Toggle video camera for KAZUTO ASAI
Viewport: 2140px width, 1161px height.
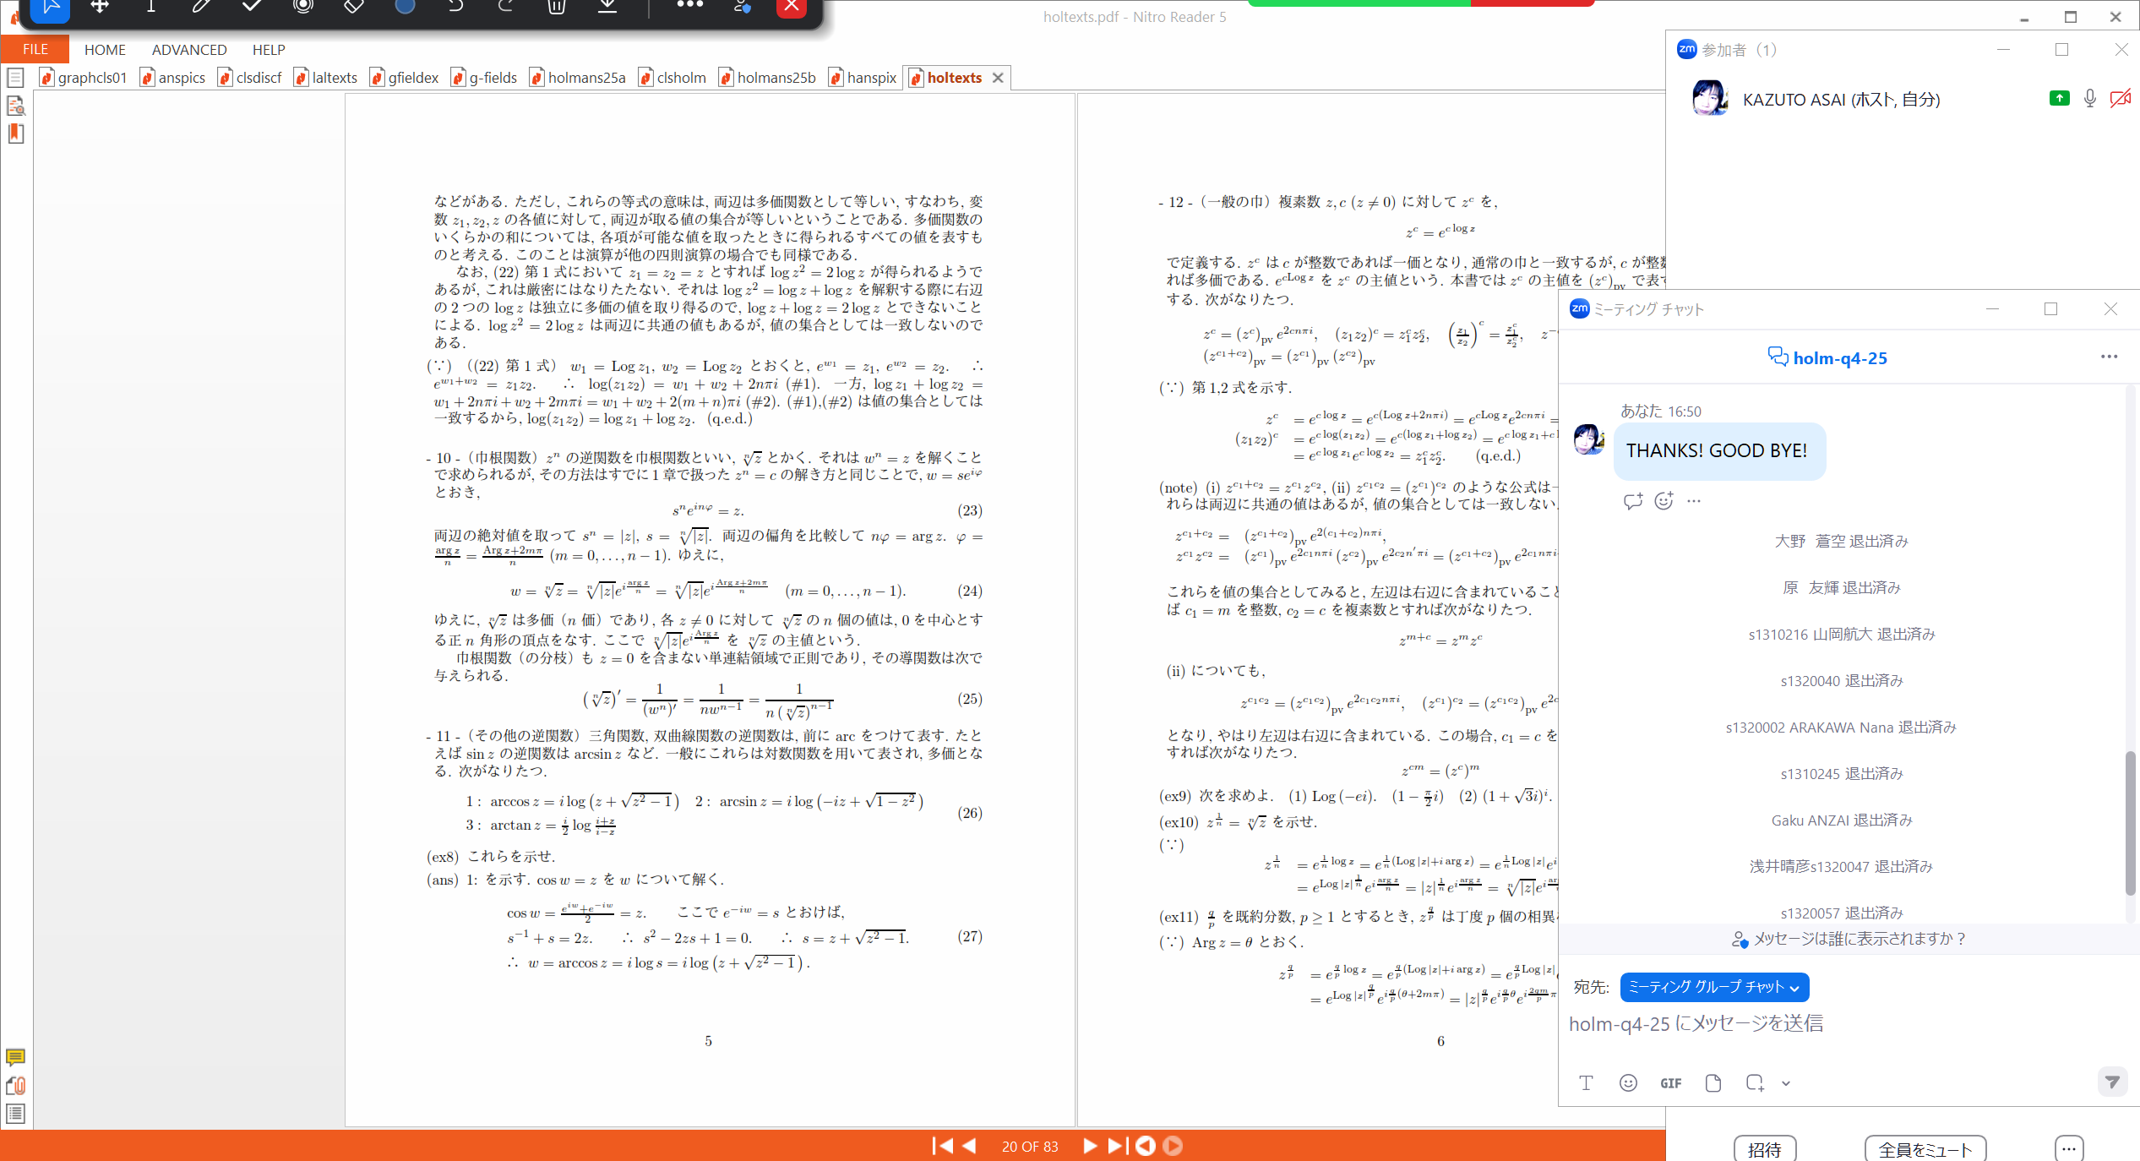(x=2119, y=99)
